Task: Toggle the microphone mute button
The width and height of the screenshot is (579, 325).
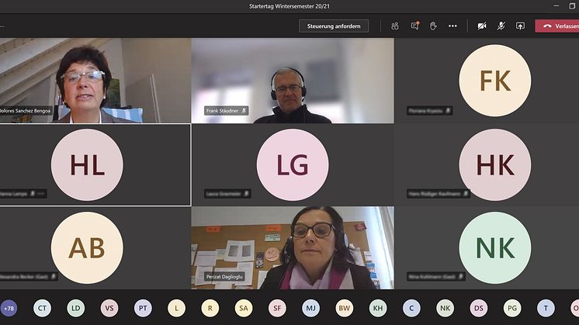Action: [x=501, y=26]
